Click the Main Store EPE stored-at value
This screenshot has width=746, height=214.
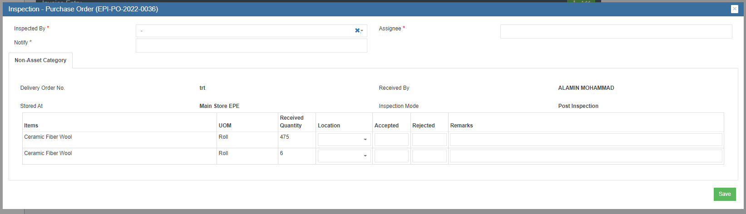[x=219, y=106]
